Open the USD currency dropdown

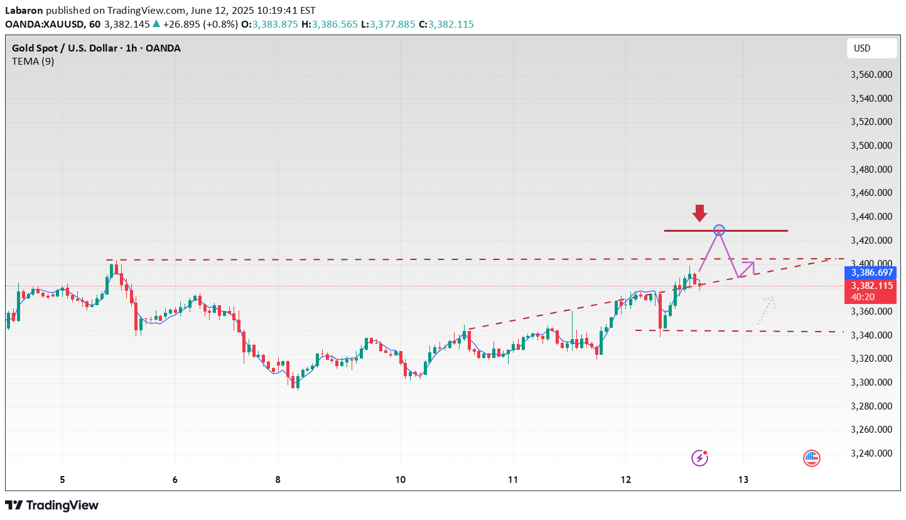871,48
